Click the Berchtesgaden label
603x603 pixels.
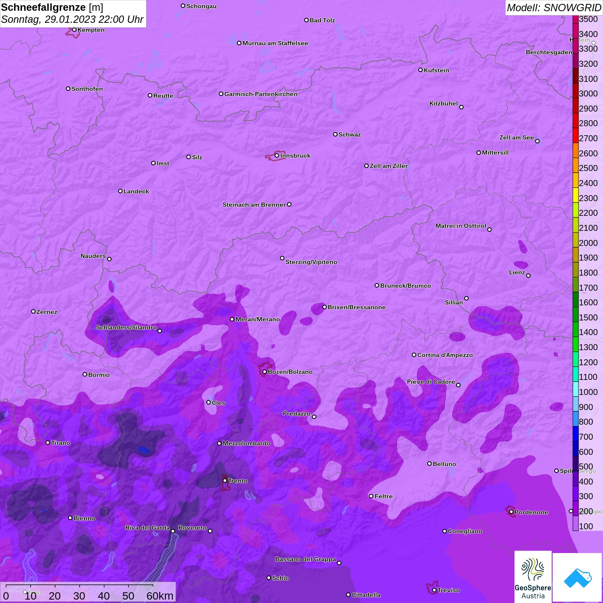tap(549, 52)
